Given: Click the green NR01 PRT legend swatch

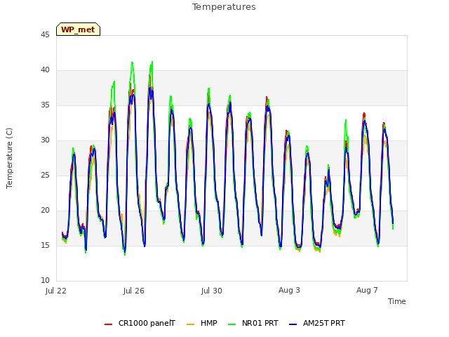Looking at the screenshot, I should (232, 324).
